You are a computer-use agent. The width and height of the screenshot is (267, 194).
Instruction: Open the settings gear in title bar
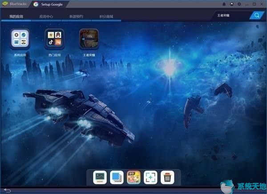[x=239, y=4]
